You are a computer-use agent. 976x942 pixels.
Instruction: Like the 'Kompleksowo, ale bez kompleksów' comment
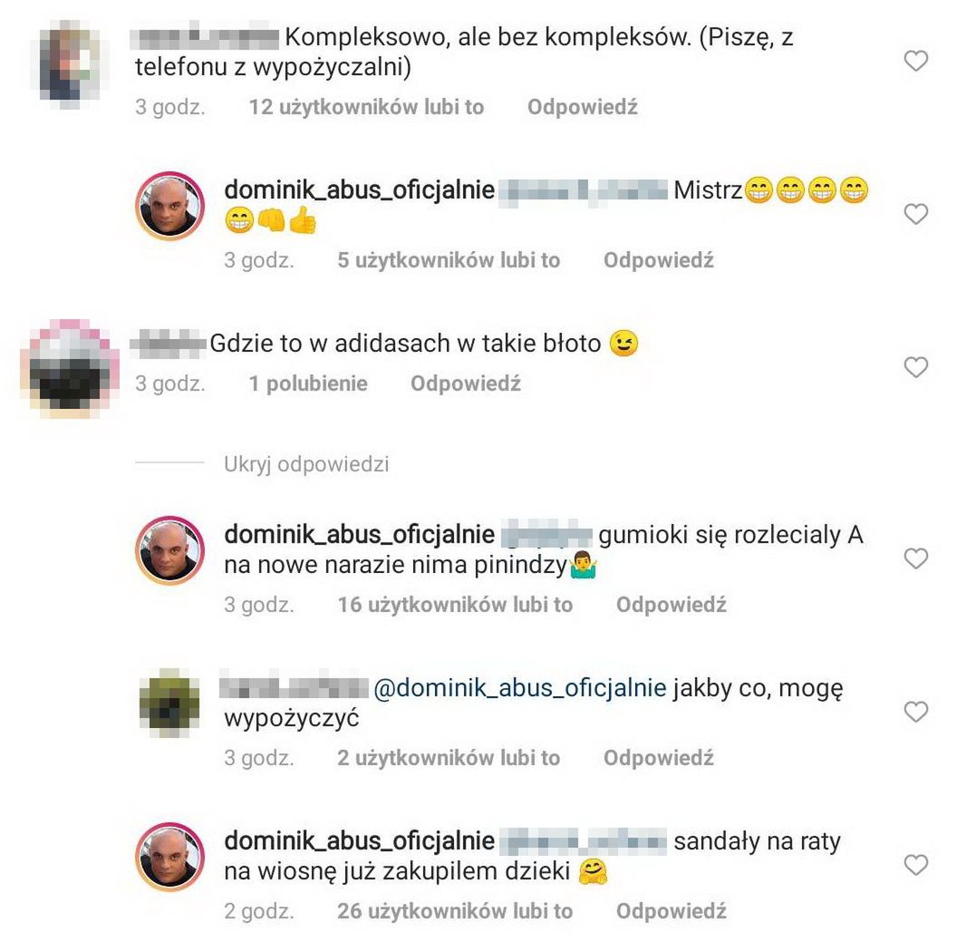[915, 61]
